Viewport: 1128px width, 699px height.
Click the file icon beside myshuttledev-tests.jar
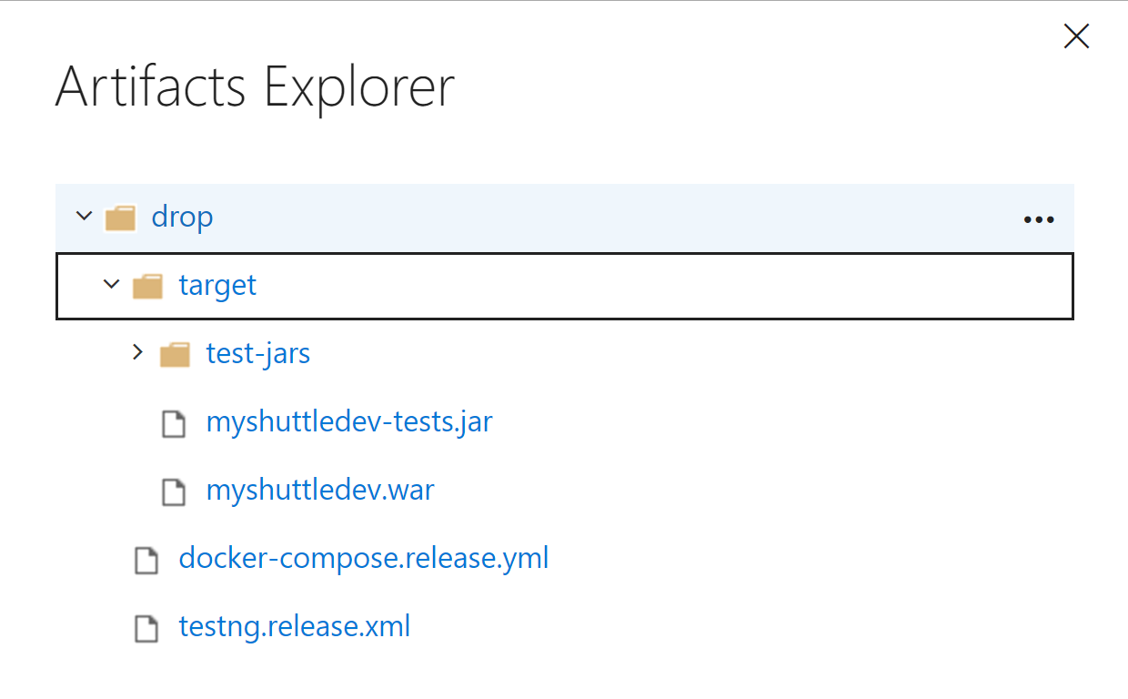point(173,423)
